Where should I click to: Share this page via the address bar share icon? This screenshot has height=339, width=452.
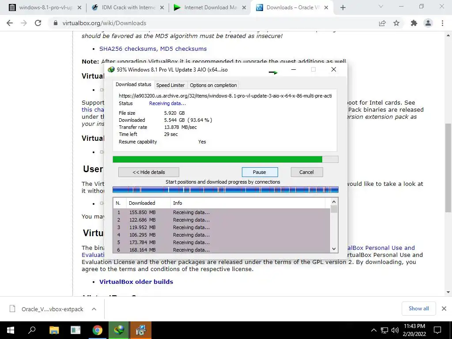point(382,23)
